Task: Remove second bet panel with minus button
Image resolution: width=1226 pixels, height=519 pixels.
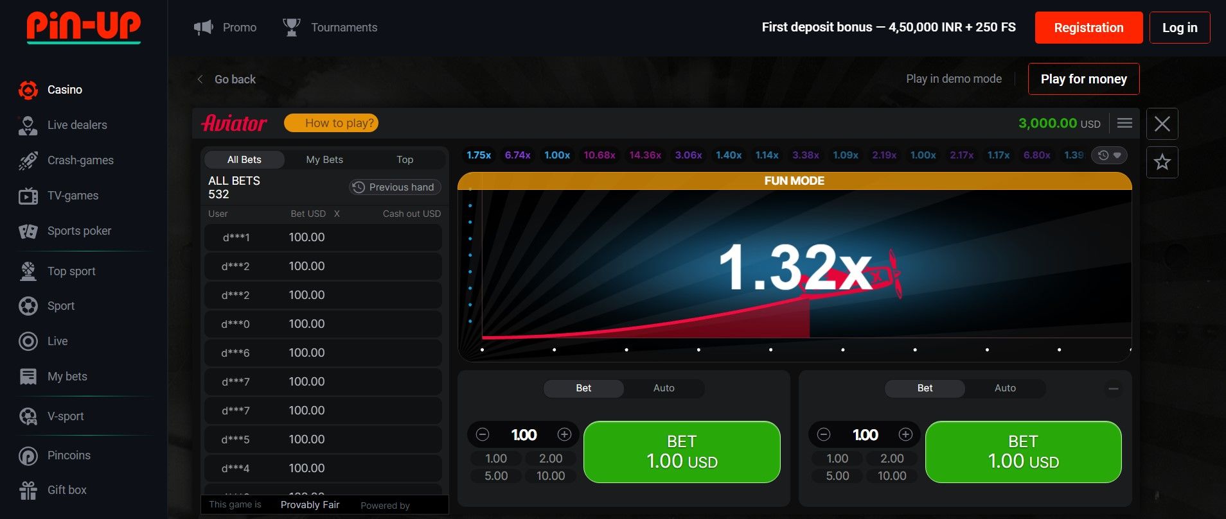Action: pos(1114,389)
